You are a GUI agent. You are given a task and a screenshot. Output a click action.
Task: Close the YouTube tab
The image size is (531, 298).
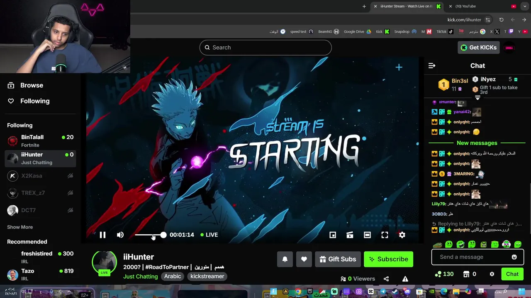(450, 6)
